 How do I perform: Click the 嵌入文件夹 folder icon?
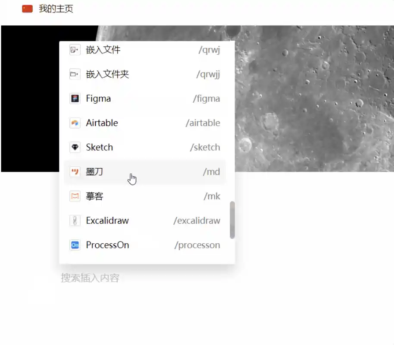tap(75, 74)
